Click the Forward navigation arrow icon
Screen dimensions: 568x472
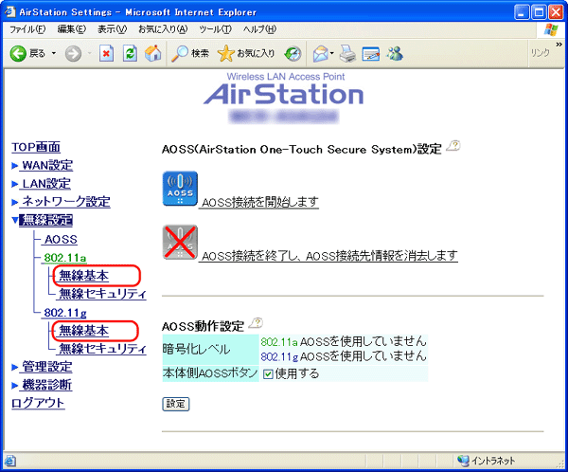point(73,54)
